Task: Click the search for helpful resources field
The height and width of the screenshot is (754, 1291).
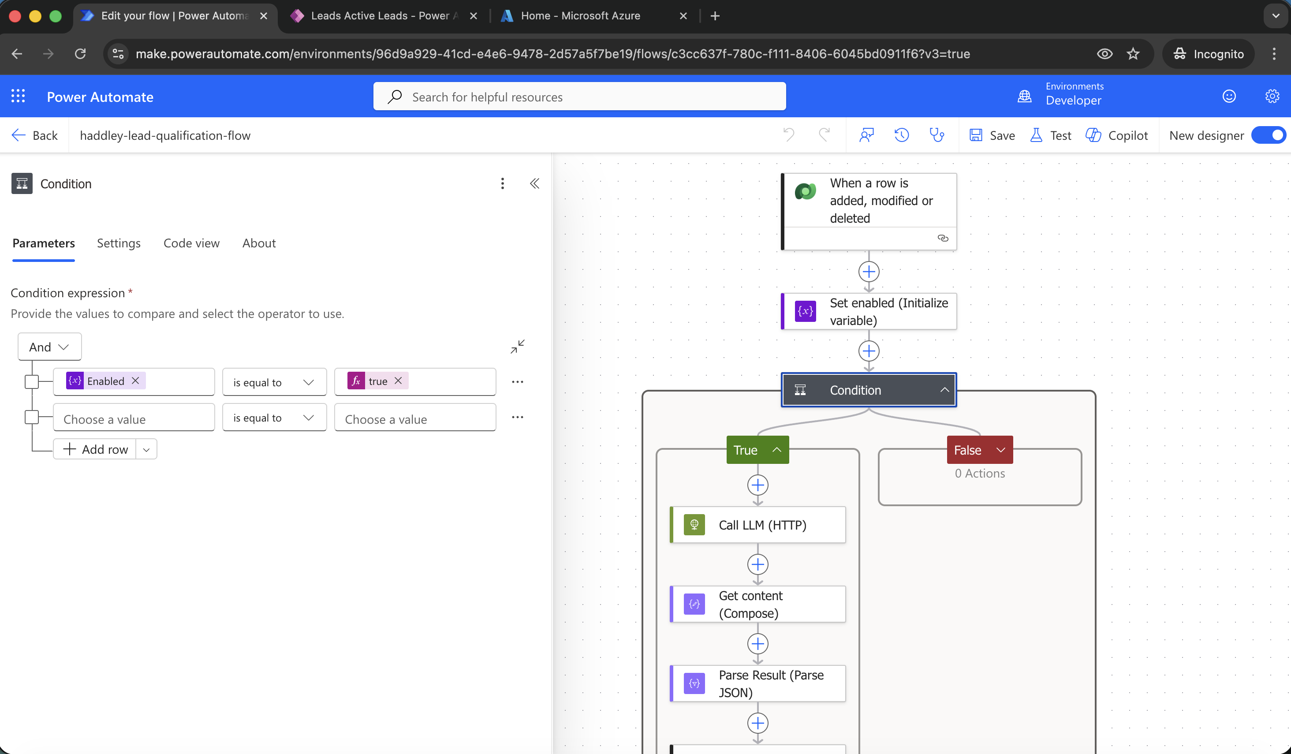Action: coord(579,97)
